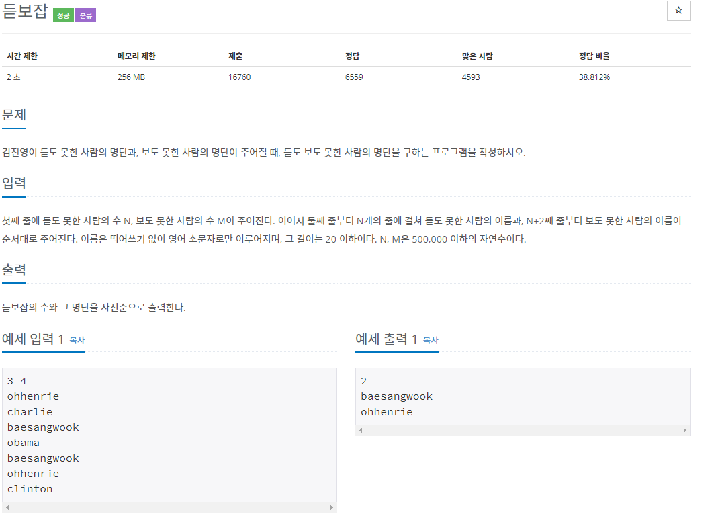Viewport: 718px width, 514px height.
Task: Click left arrow of example input scrollbar
Action: point(7,507)
